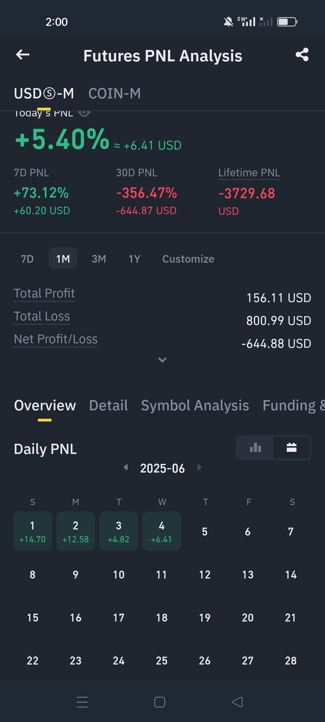Viewport: 325px width, 722px height.
Task: Open the Symbol Analysis tab
Action: tap(195, 405)
